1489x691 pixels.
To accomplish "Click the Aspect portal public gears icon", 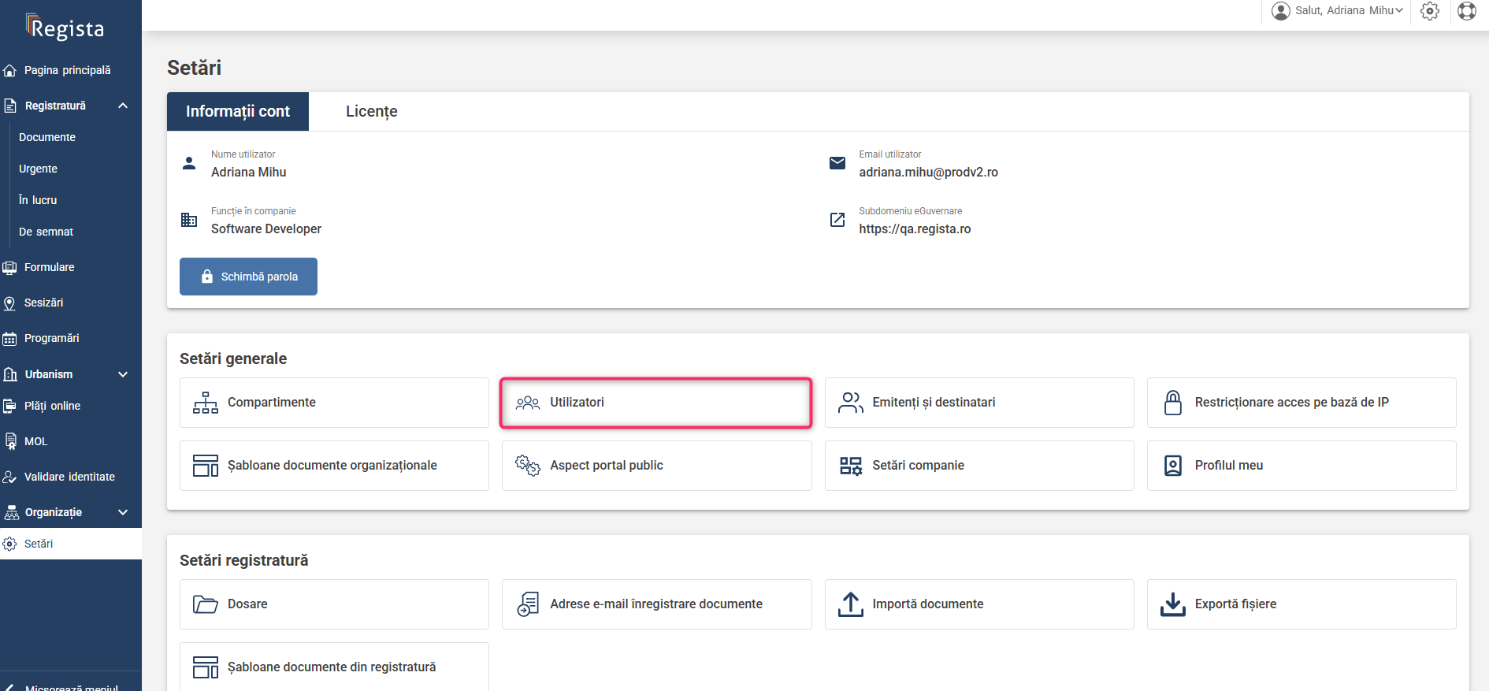I will point(527,466).
